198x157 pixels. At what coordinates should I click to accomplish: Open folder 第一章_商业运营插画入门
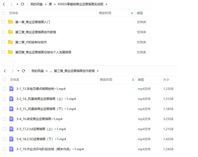click(x=33, y=22)
